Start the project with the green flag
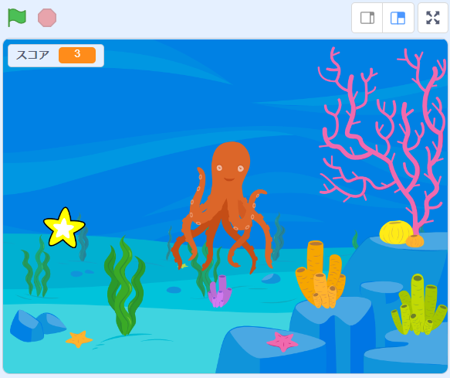The image size is (450, 378). tap(17, 18)
